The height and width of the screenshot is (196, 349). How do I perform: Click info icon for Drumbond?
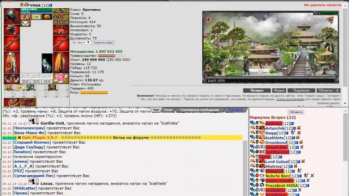tap(297, 143)
